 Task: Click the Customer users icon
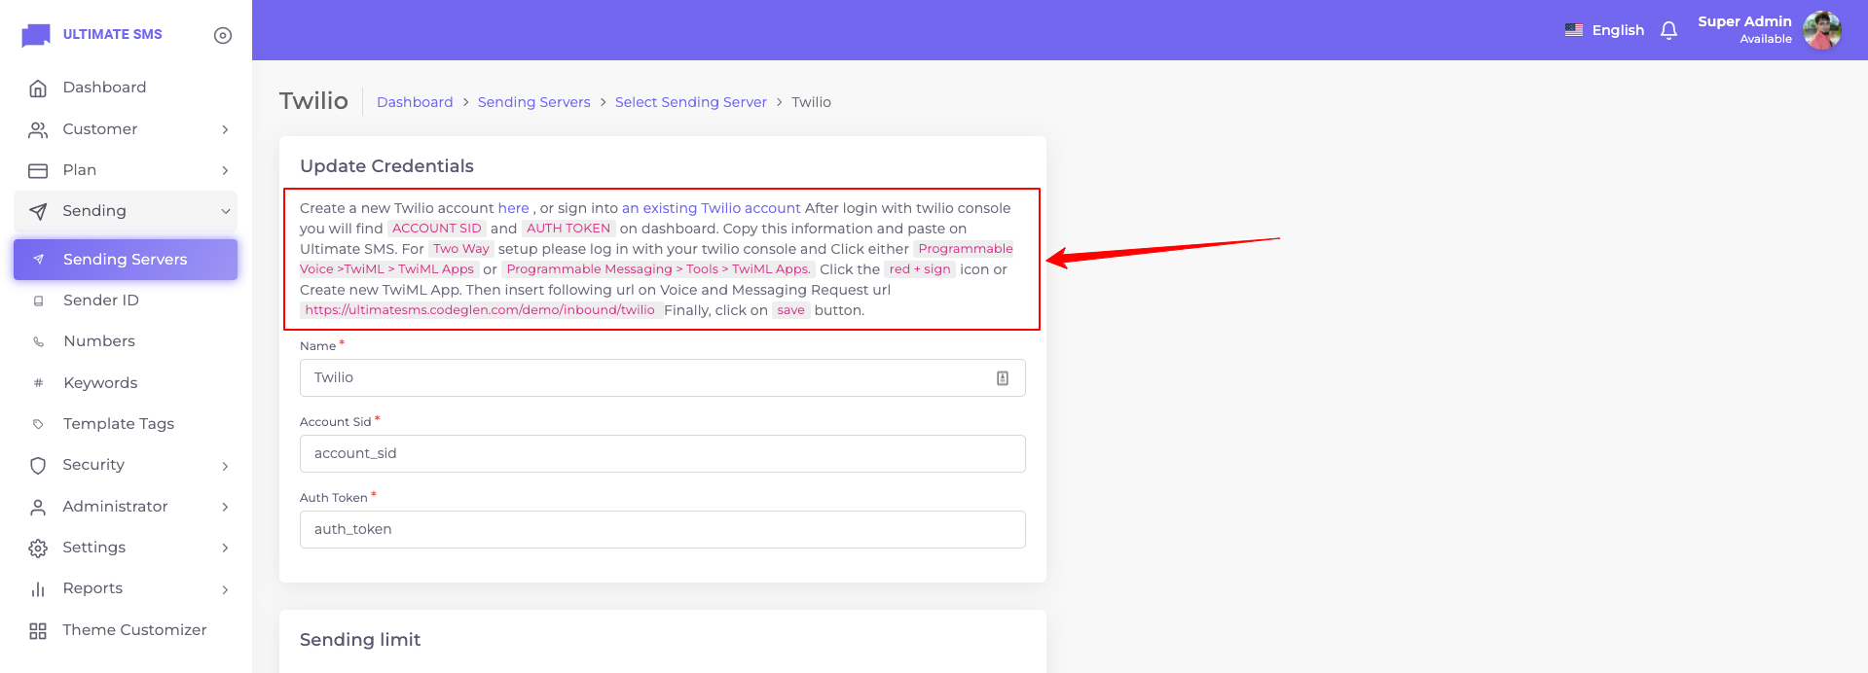pyautogui.click(x=38, y=129)
